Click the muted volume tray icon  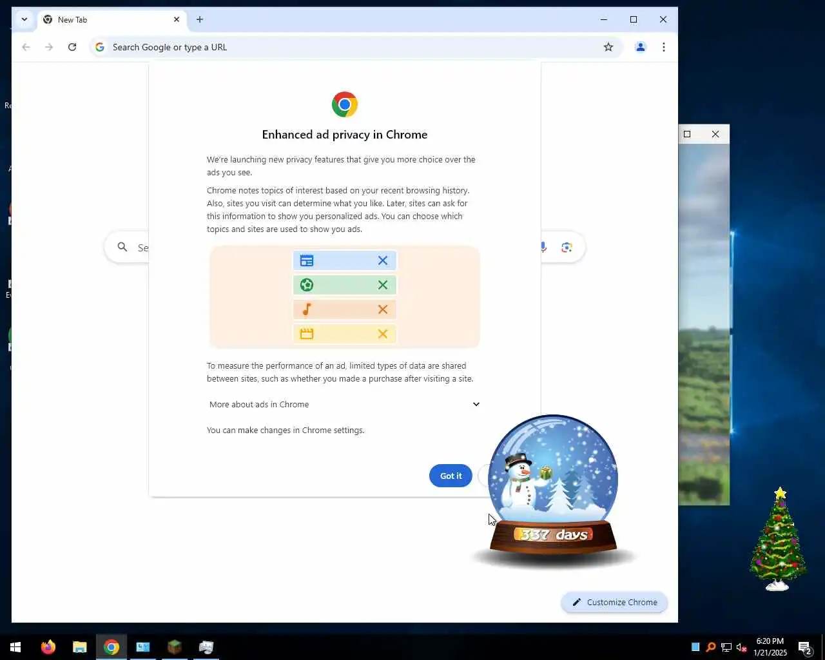click(741, 647)
